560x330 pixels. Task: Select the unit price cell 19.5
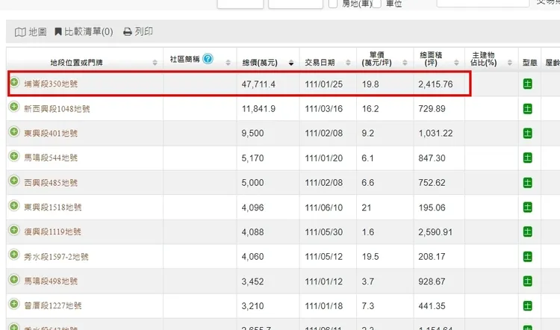tap(370, 257)
